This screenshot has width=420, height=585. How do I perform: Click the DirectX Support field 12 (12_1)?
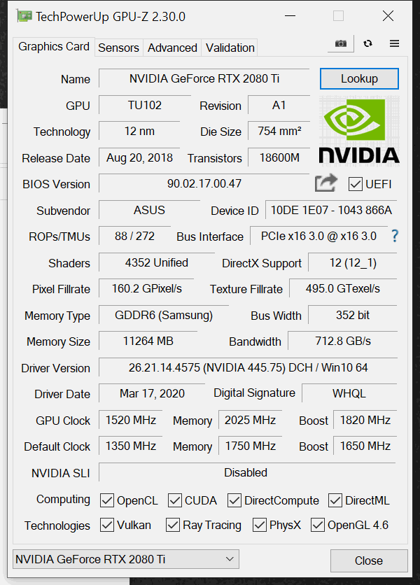click(x=353, y=262)
